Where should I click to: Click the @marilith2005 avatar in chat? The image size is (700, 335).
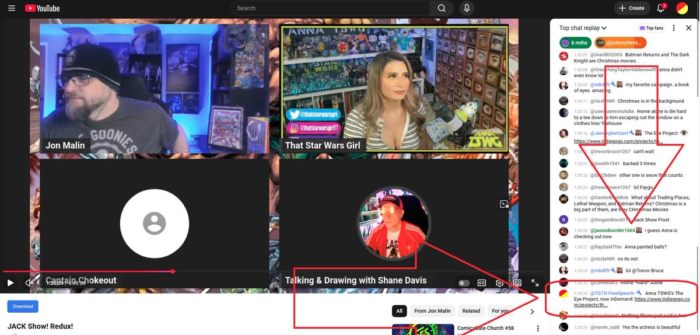(x=564, y=56)
